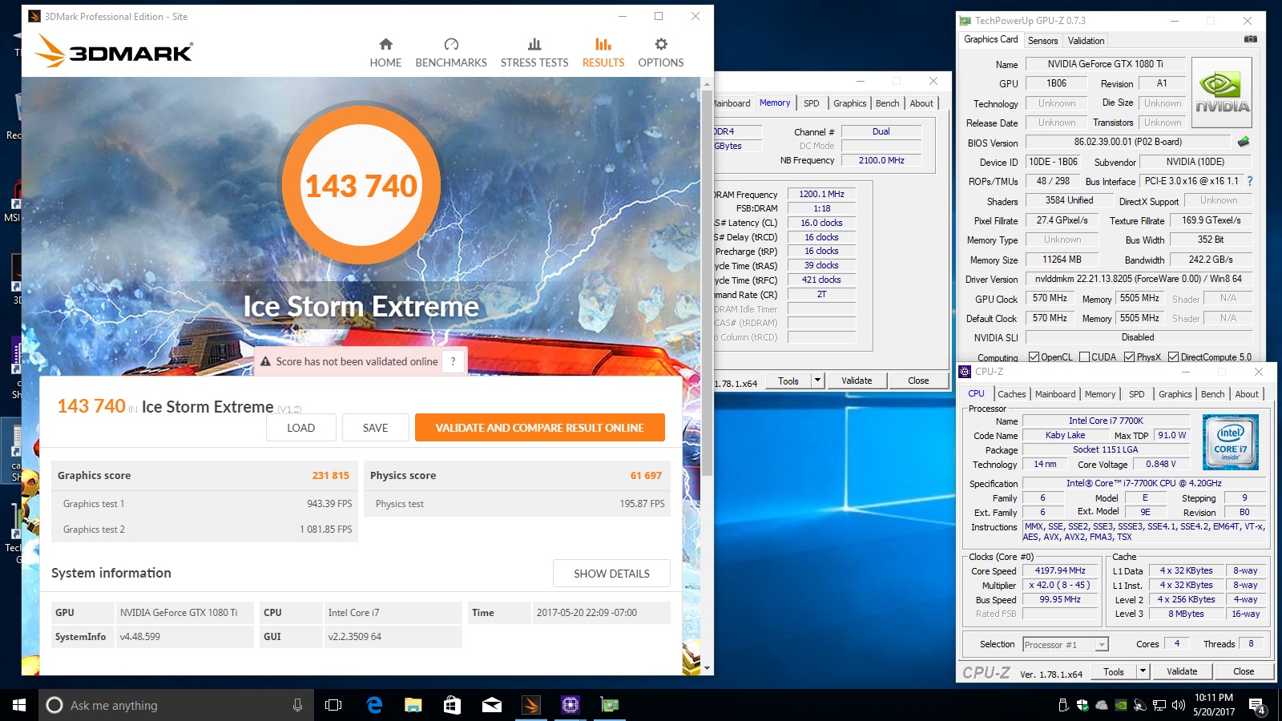Open the About tab in the front CPU-Z window
The height and width of the screenshot is (721, 1282).
1246,394
